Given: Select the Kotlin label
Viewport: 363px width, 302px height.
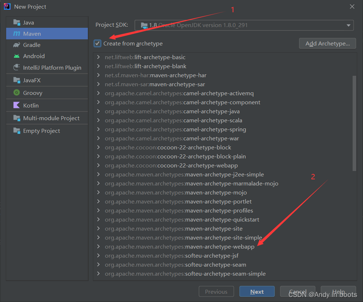Looking at the screenshot, I should (31, 106).
